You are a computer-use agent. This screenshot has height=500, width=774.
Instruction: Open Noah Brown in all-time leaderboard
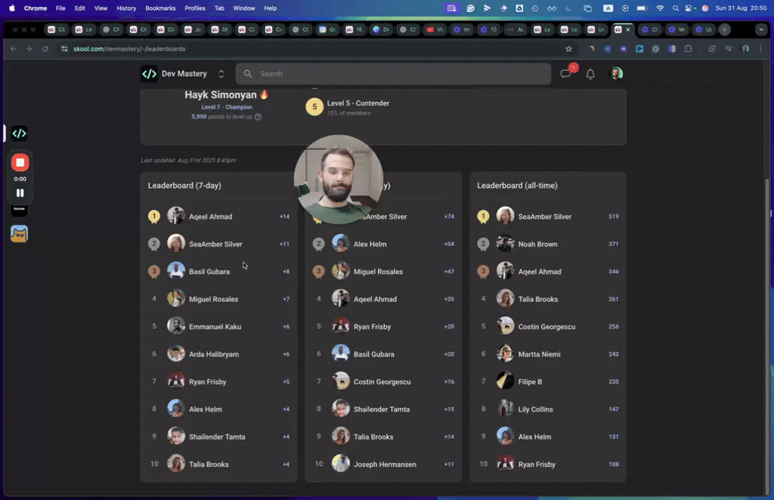pos(537,244)
